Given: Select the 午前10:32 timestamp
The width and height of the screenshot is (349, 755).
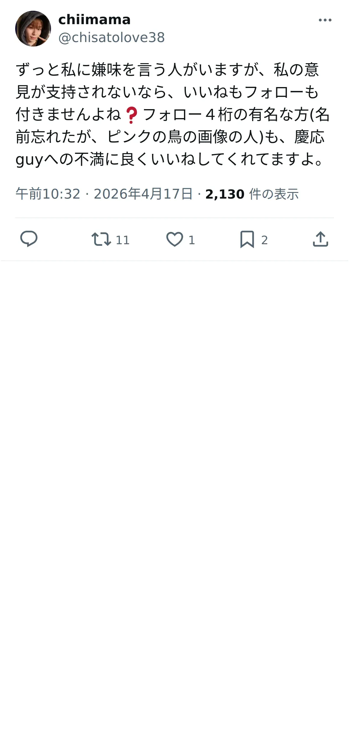Looking at the screenshot, I should pyautogui.click(x=48, y=194).
